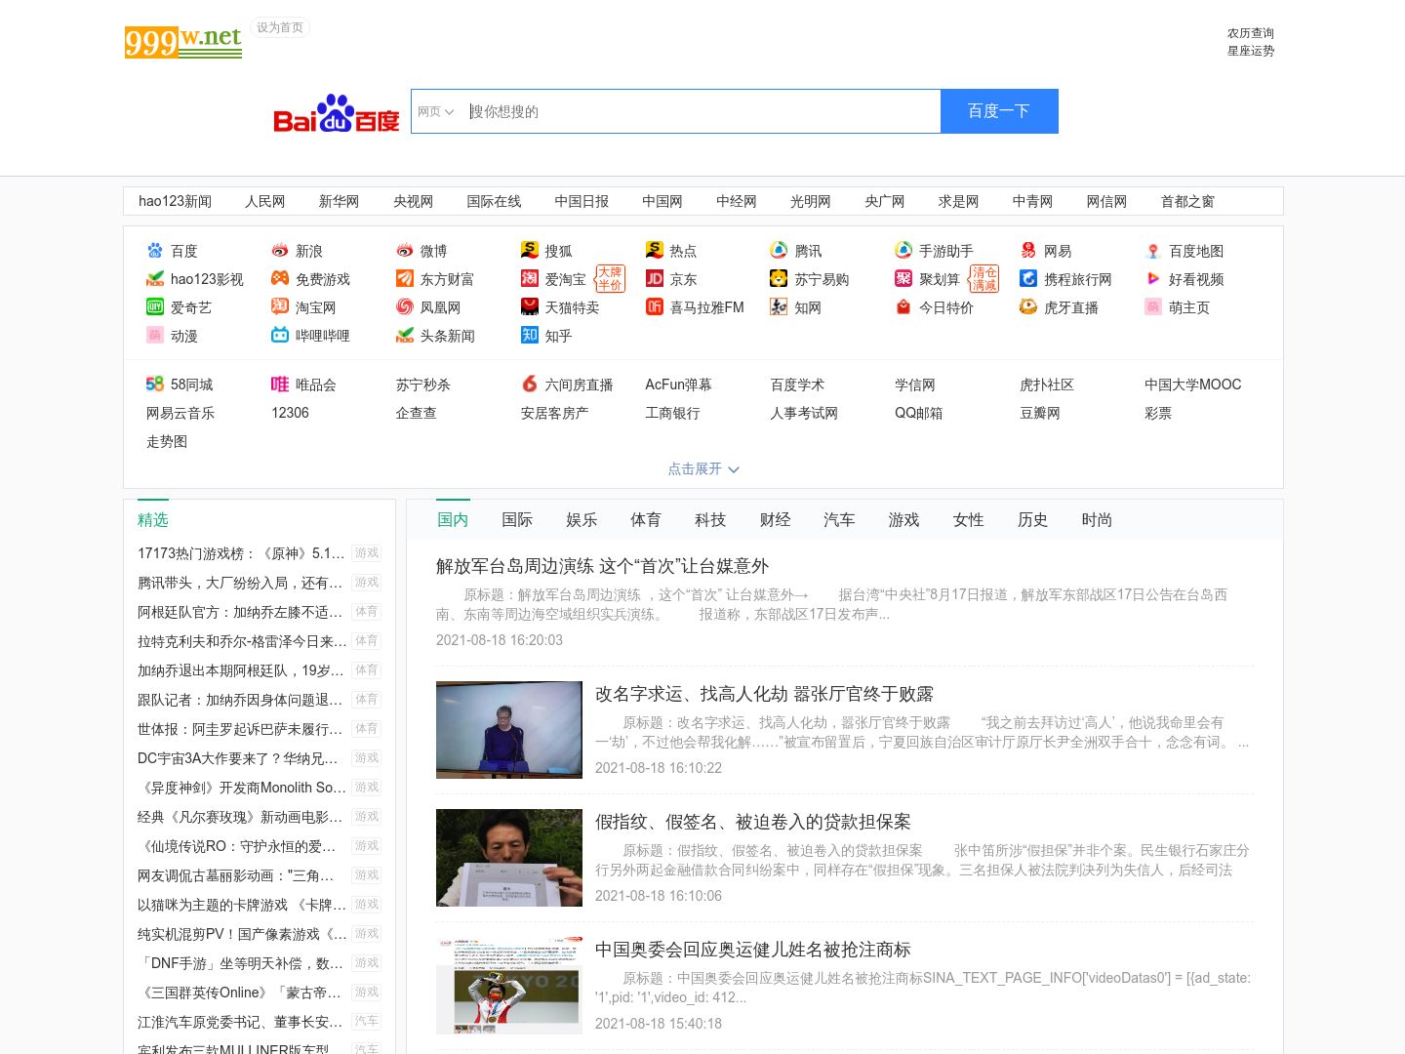
Task: Switch to the 国际 news tab
Action: coord(517,520)
